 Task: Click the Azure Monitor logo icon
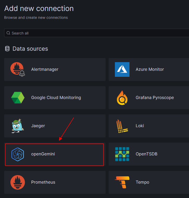click(122, 69)
